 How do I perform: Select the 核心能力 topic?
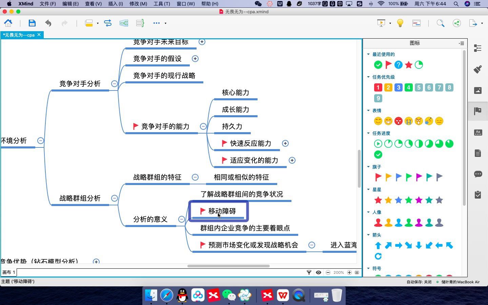point(236,93)
